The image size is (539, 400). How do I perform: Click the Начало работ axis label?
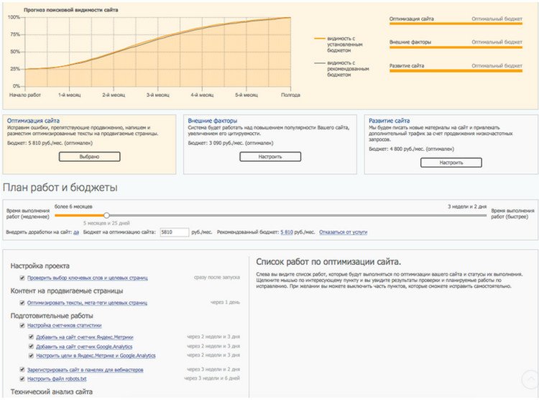[x=24, y=95]
